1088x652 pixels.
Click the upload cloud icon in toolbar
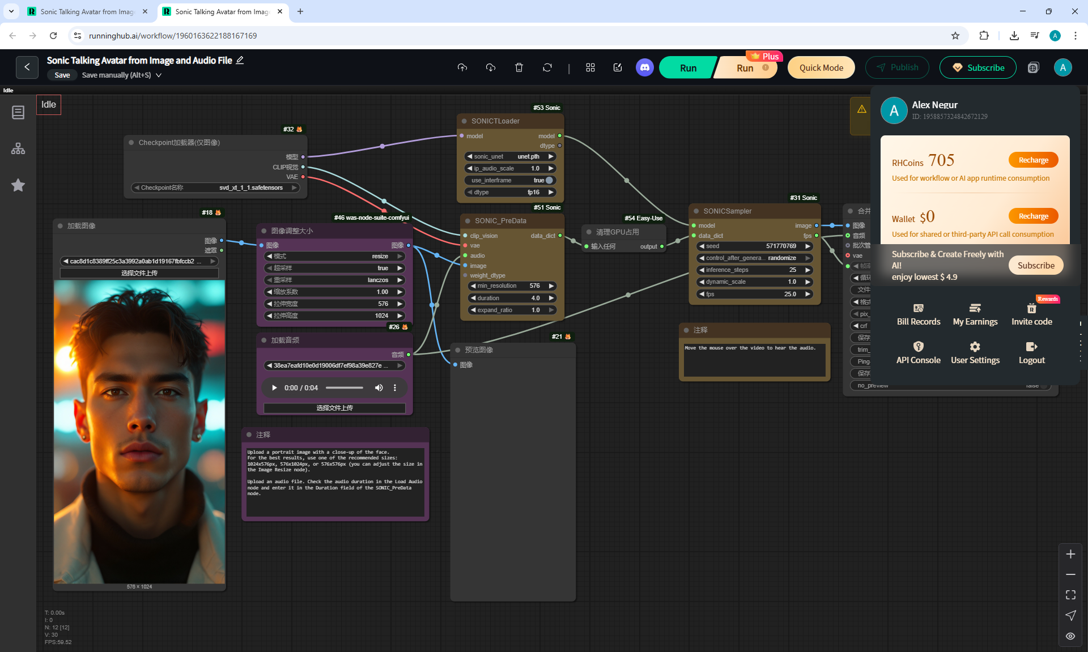(x=462, y=67)
